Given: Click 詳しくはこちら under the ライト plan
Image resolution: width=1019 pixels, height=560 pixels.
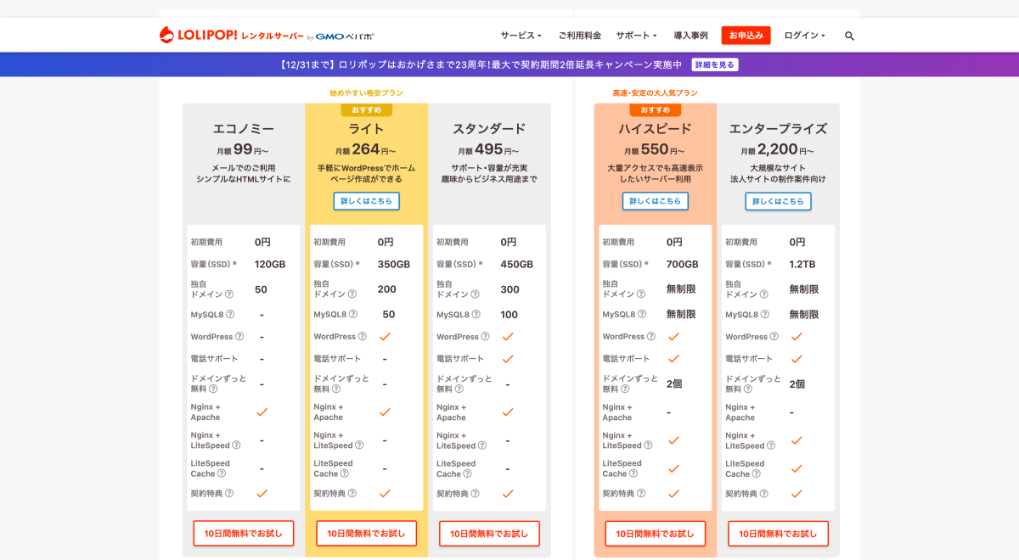Looking at the screenshot, I should coord(366,201).
